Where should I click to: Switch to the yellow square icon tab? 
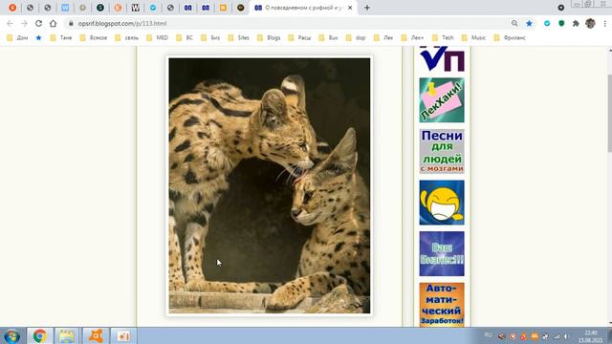point(223,8)
